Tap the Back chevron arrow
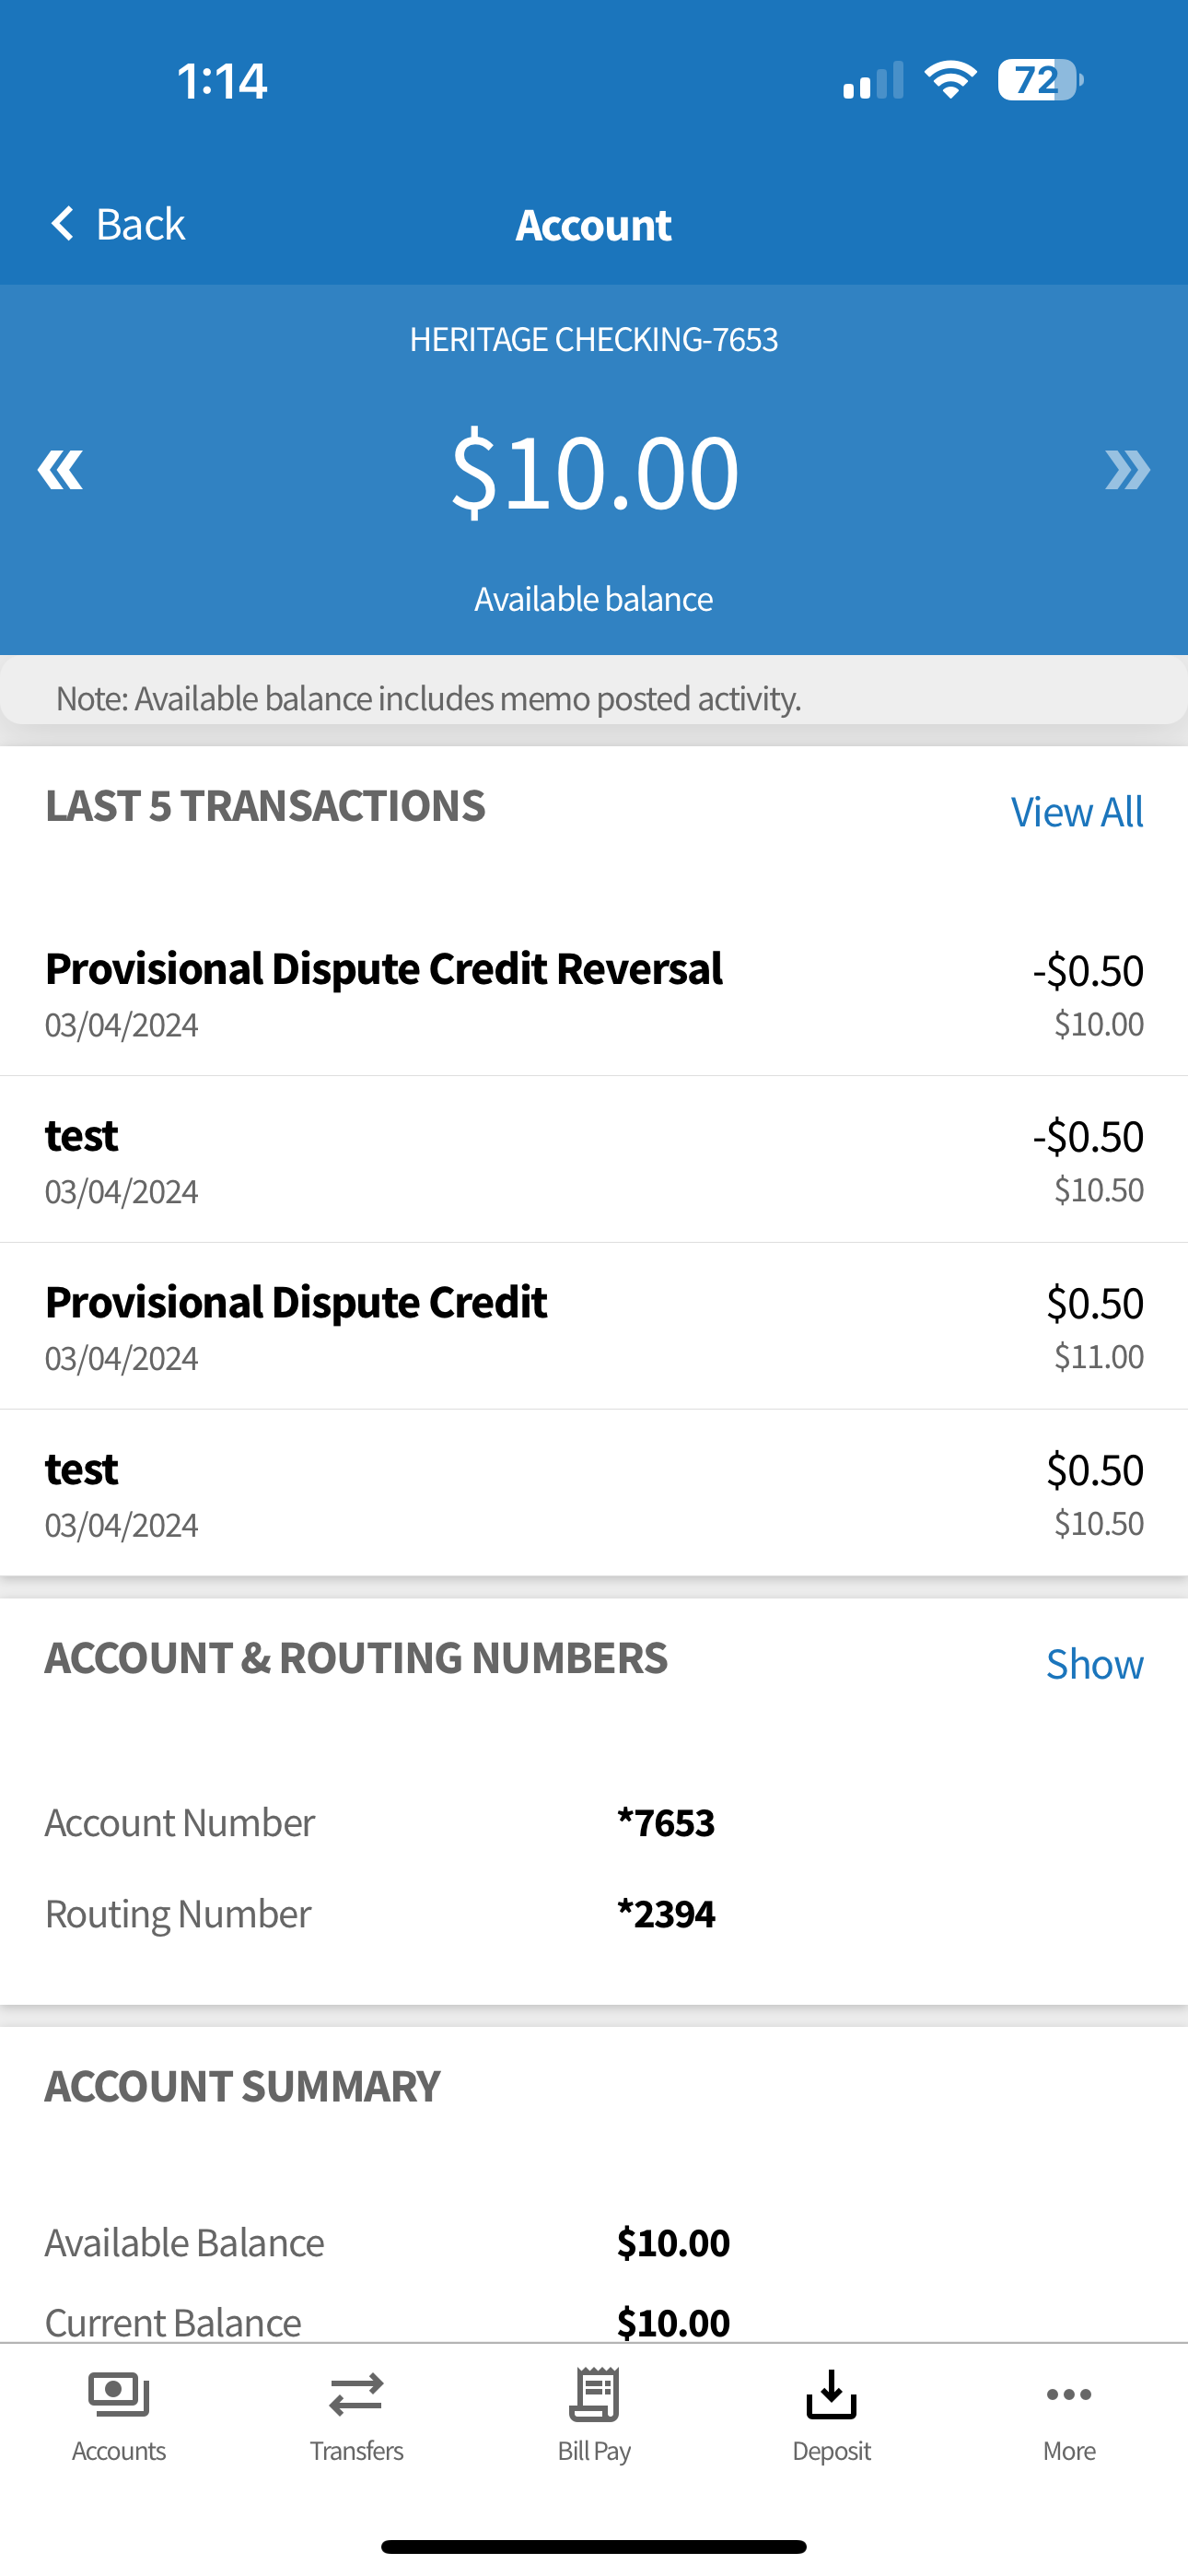 point(62,224)
